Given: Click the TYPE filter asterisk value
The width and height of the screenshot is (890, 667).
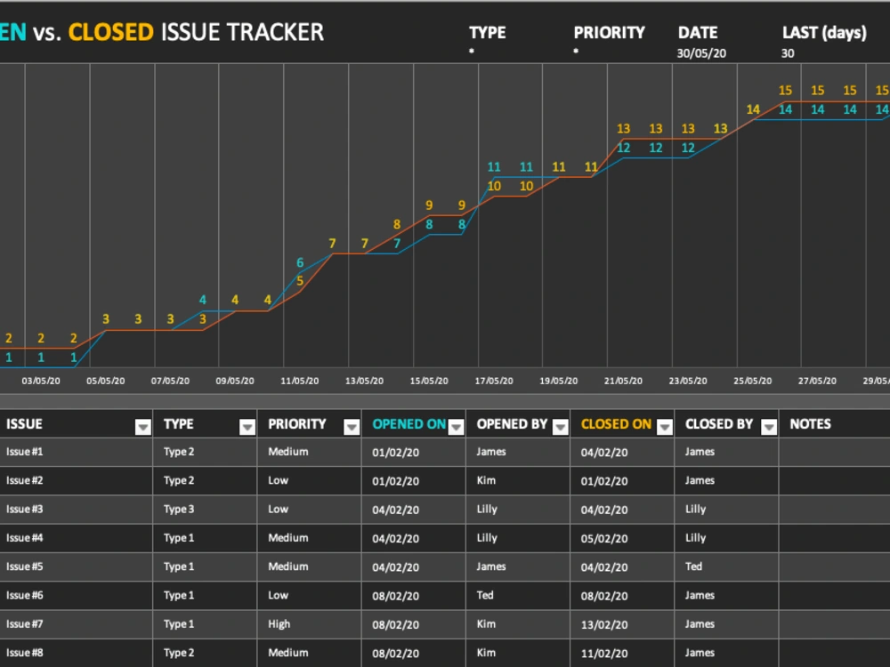Looking at the screenshot, I should click(x=472, y=51).
